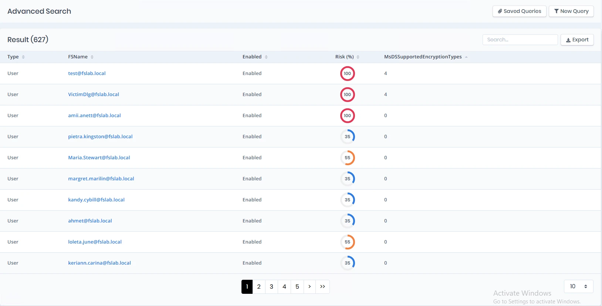Click risk gauge 55 for loleta.june
This screenshot has height=306, width=602.
pyautogui.click(x=348, y=242)
